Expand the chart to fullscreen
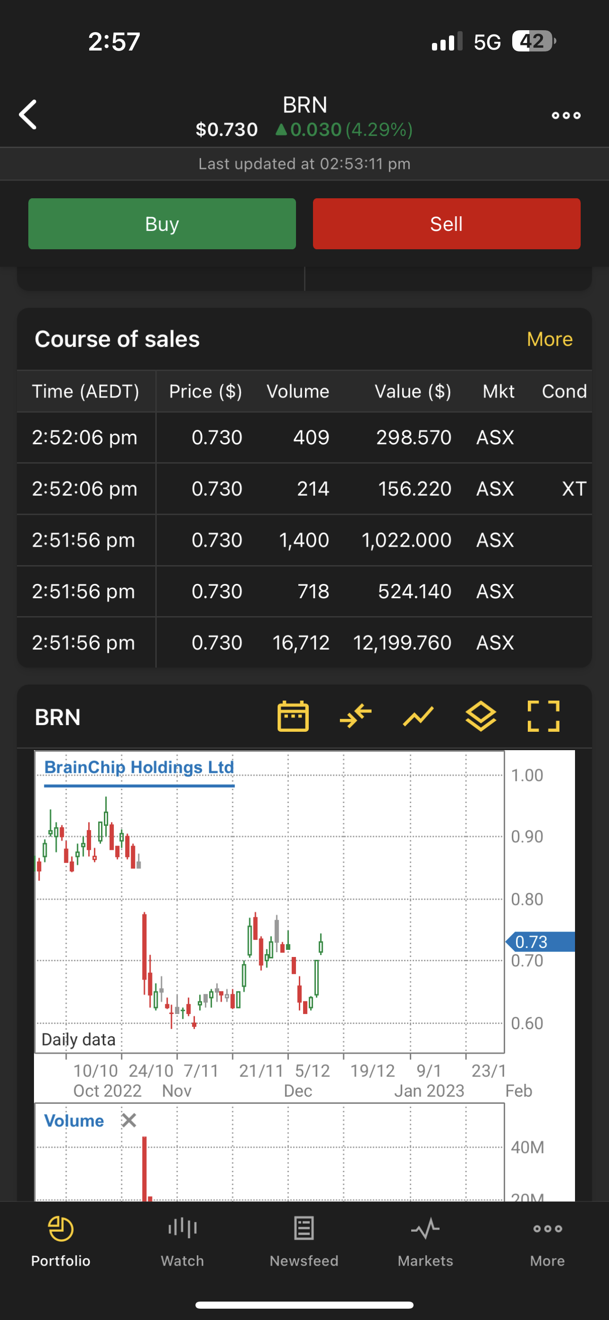 pos(543,716)
